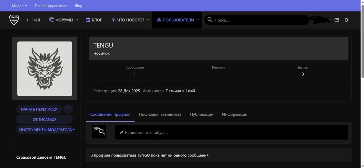The image size is (364, 168).
Task: Open the alerts bell icon
Action: pyautogui.click(x=346, y=20)
